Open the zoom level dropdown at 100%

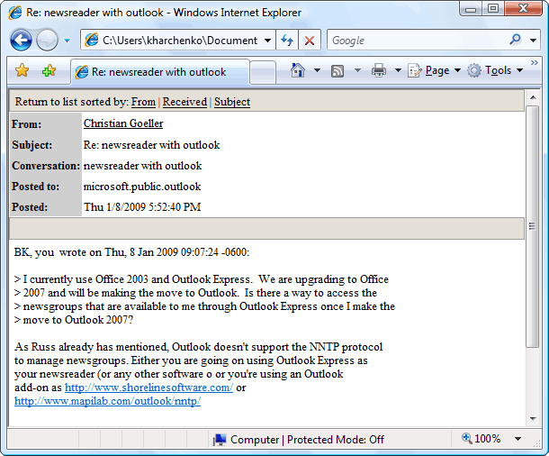pos(517,439)
